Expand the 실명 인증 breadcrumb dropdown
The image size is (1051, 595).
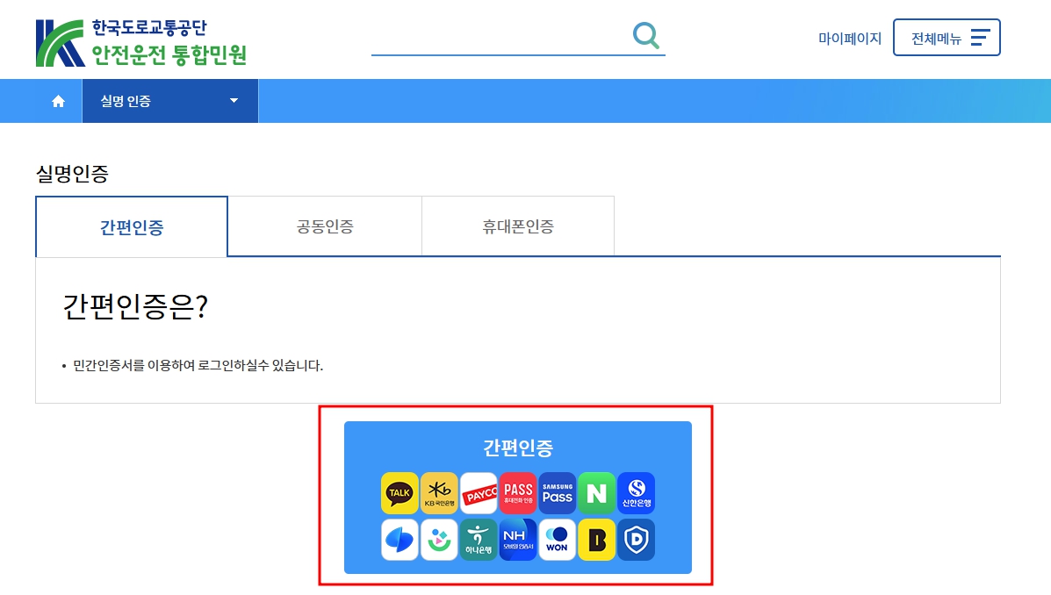pos(169,101)
